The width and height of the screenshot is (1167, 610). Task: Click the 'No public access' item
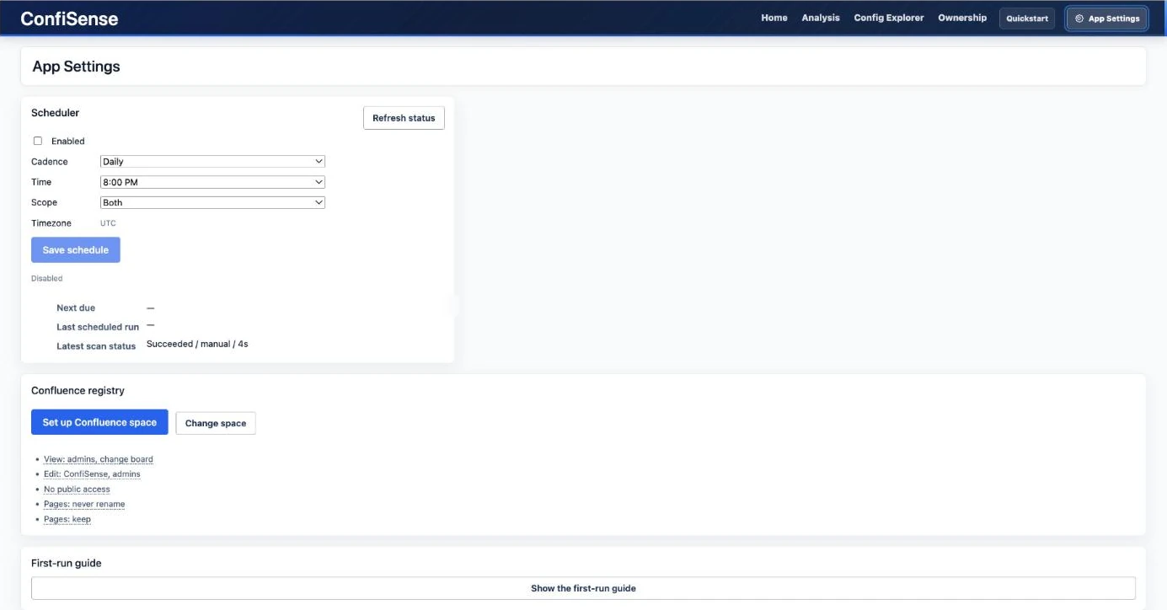[x=77, y=490]
